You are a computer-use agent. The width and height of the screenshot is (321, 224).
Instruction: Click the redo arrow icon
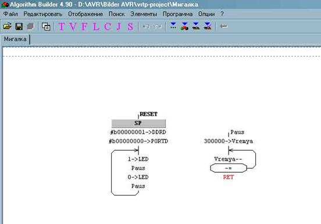click(x=158, y=26)
